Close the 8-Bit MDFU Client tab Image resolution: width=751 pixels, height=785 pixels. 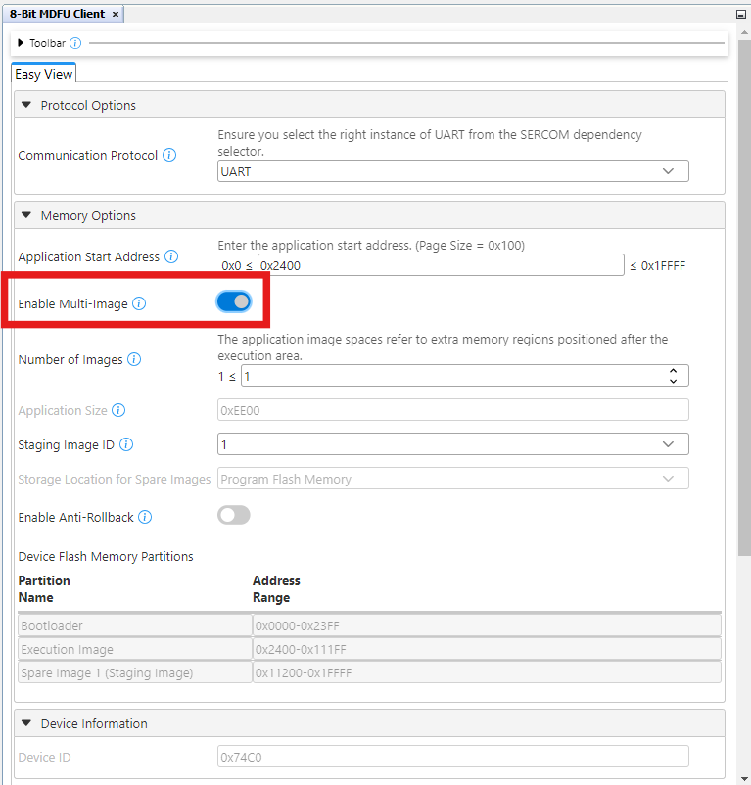pos(116,15)
